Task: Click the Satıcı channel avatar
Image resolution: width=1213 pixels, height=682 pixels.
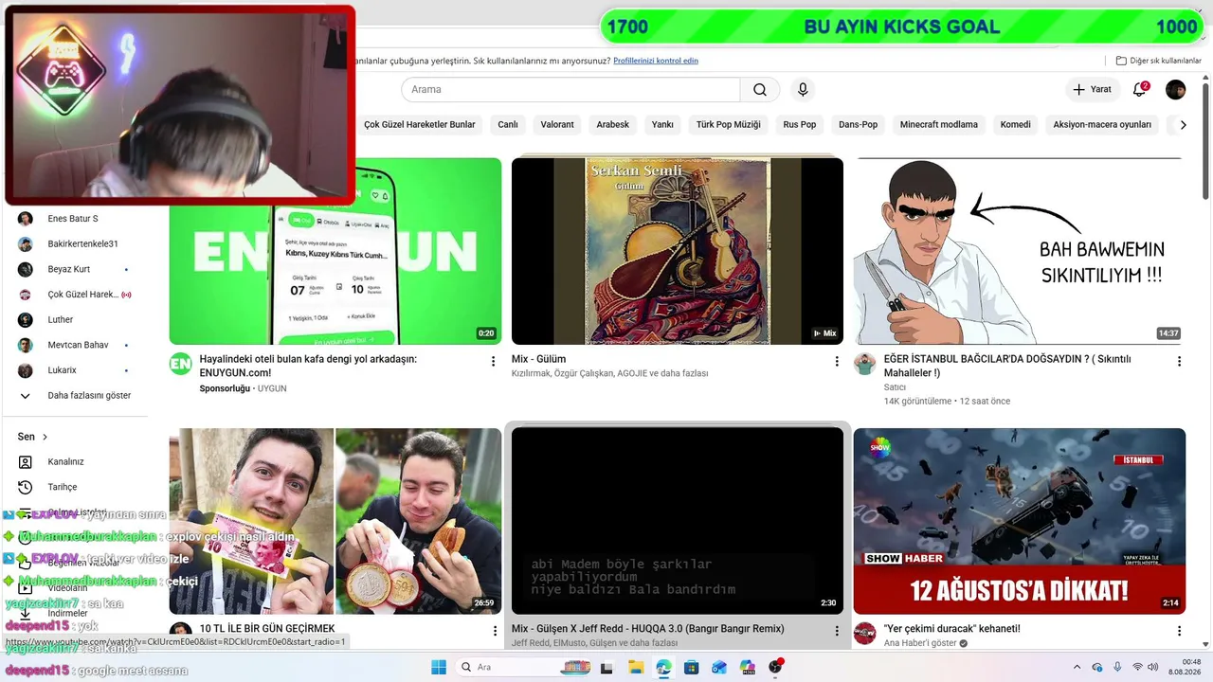Action: 864,364
